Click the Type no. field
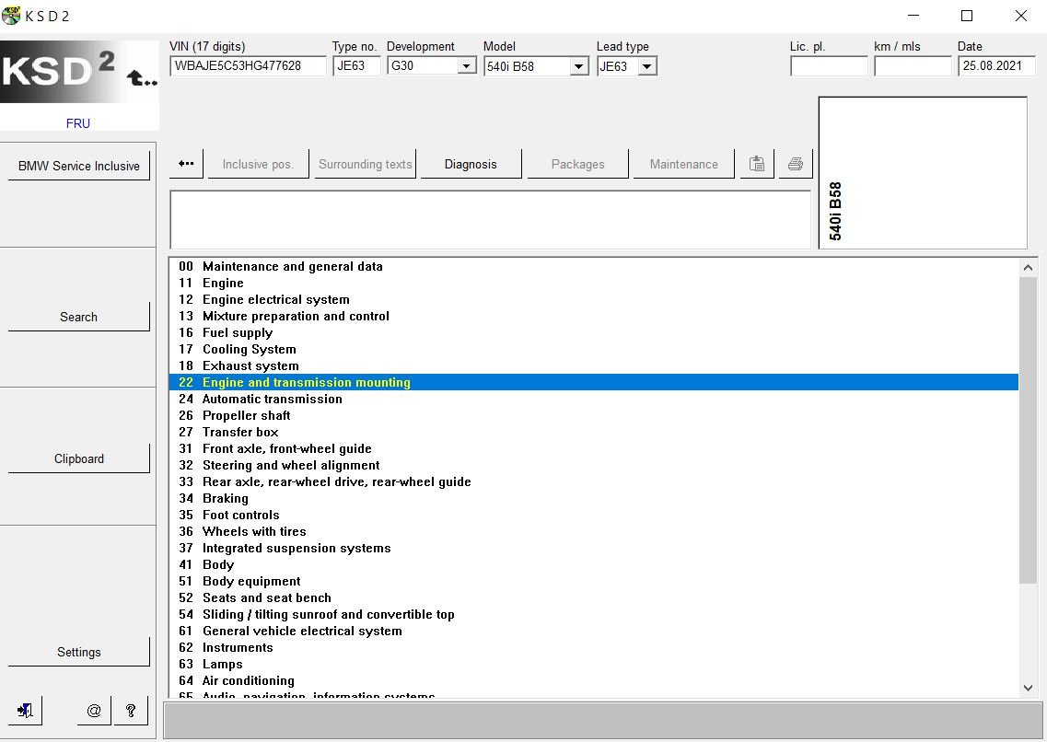This screenshot has width=1047, height=742. point(356,66)
